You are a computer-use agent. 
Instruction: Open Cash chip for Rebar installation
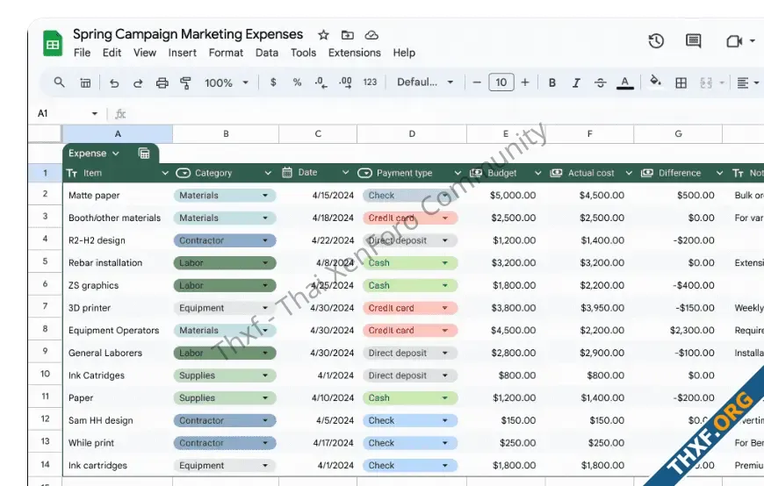point(410,262)
